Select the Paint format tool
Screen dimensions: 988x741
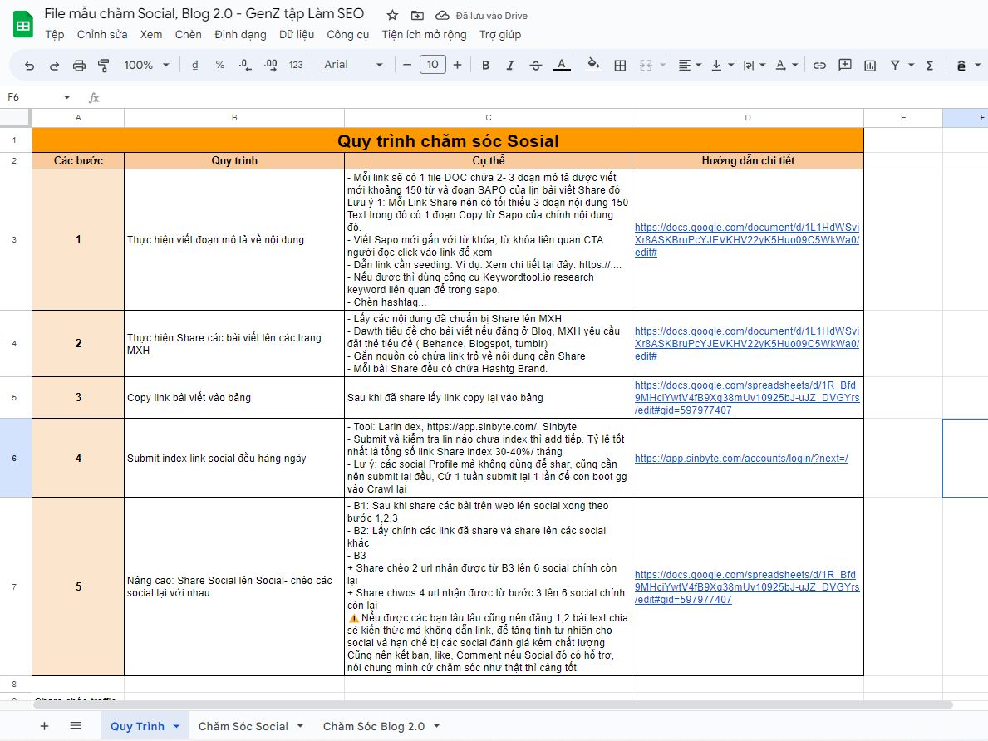[103, 65]
